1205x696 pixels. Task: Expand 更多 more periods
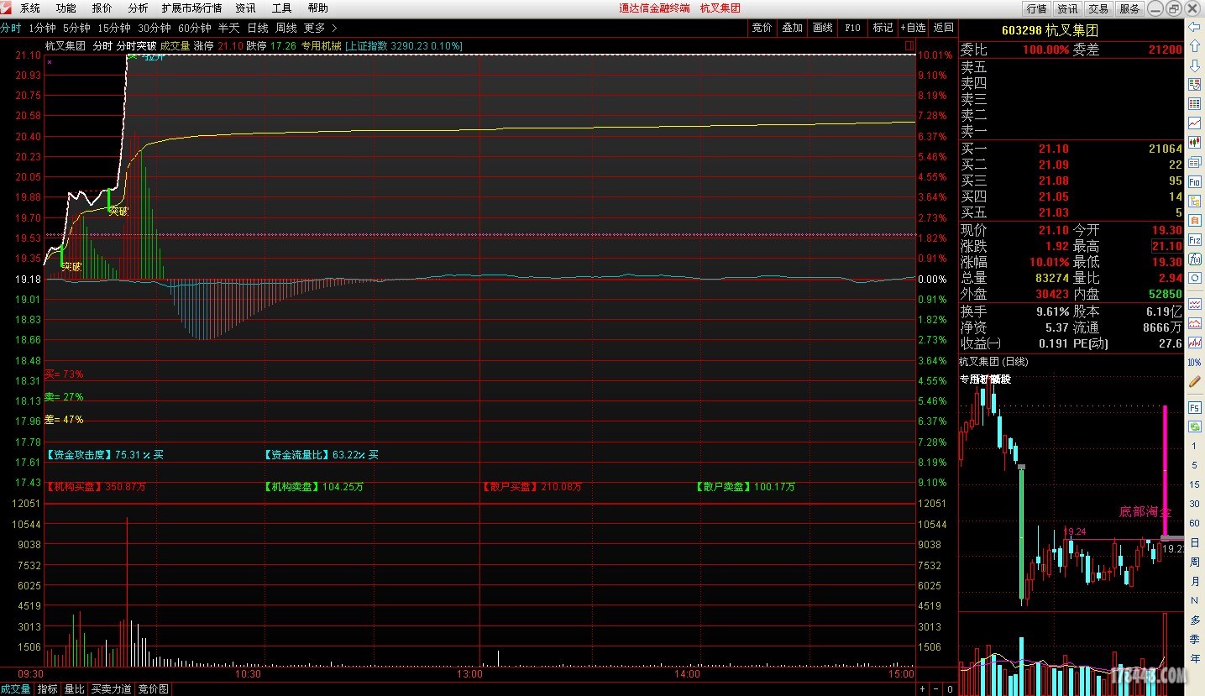coord(320,28)
